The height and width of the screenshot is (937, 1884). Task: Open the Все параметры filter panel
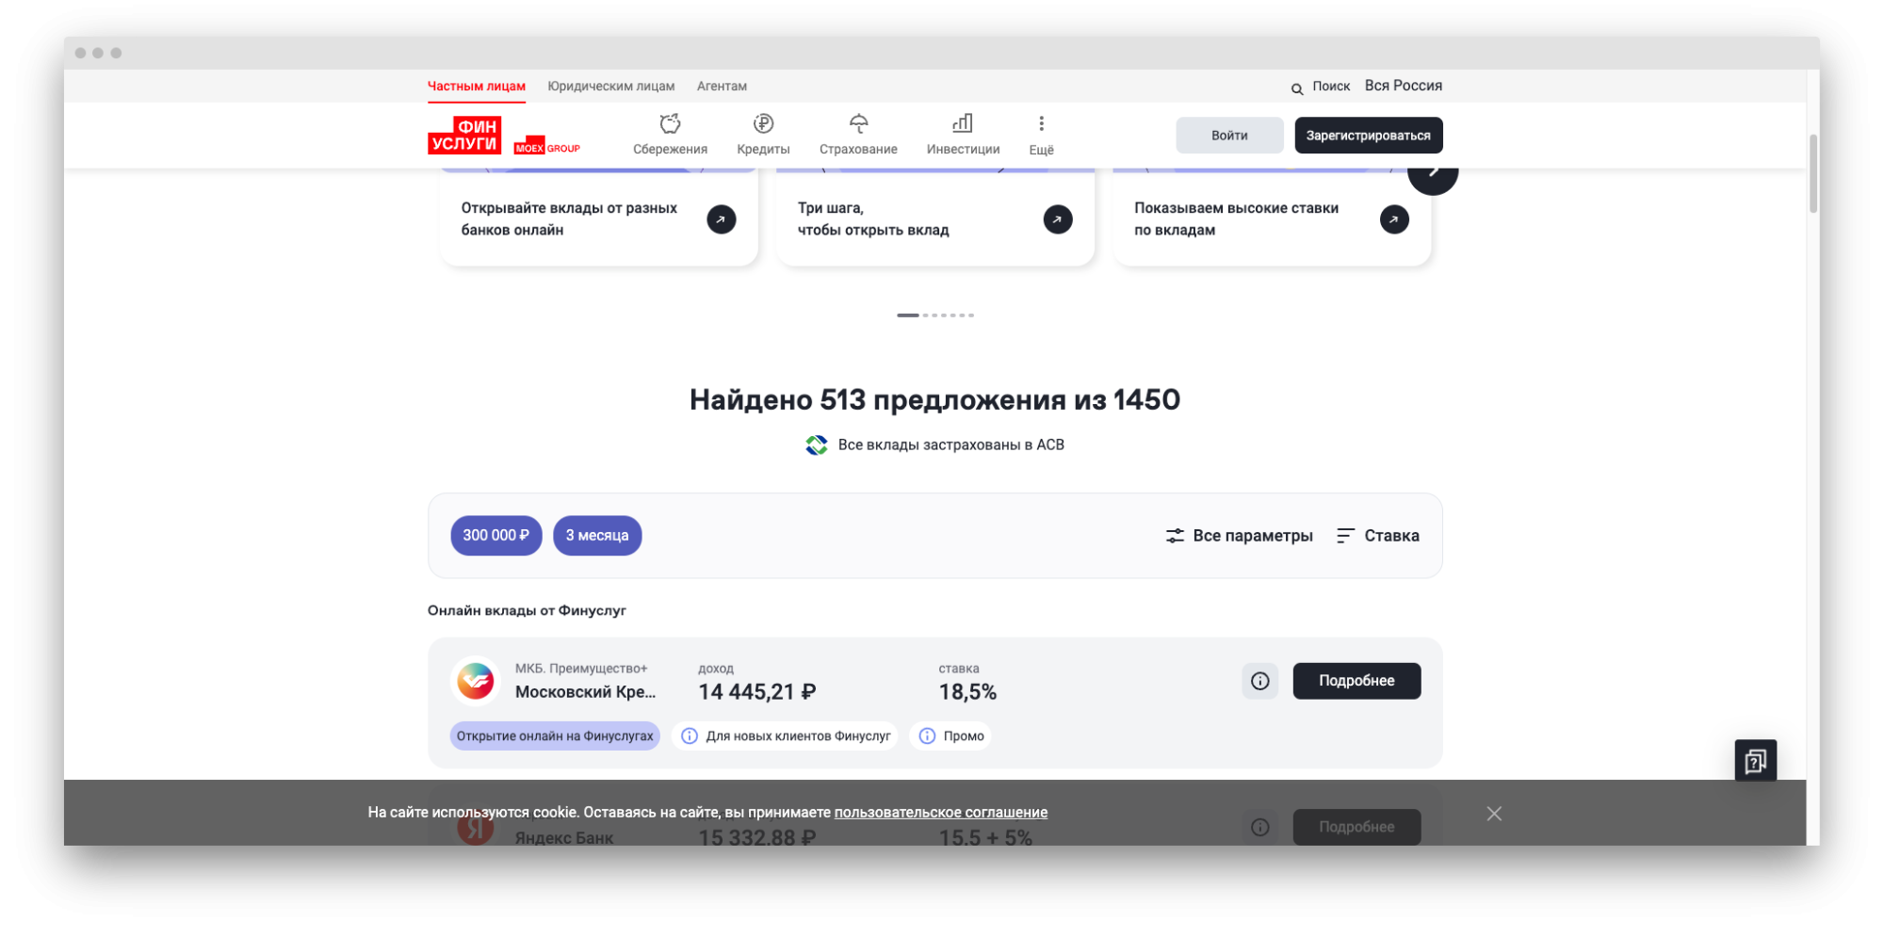pos(1239,535)
